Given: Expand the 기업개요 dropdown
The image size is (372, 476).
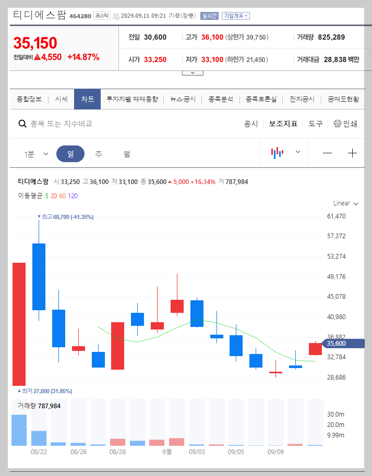Looking at the screenshot, I should click(x=236, y=16).
